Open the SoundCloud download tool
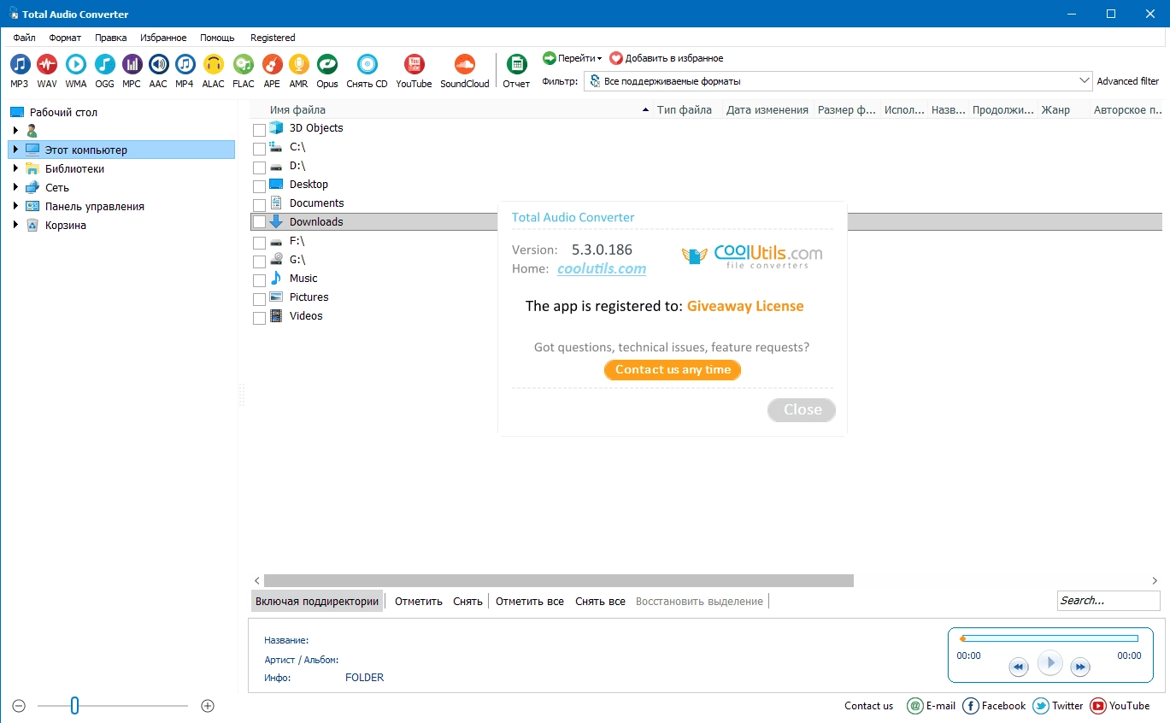 point(465,71)
